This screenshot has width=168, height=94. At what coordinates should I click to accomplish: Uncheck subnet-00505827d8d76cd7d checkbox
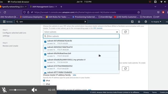(x=45, y=48)
